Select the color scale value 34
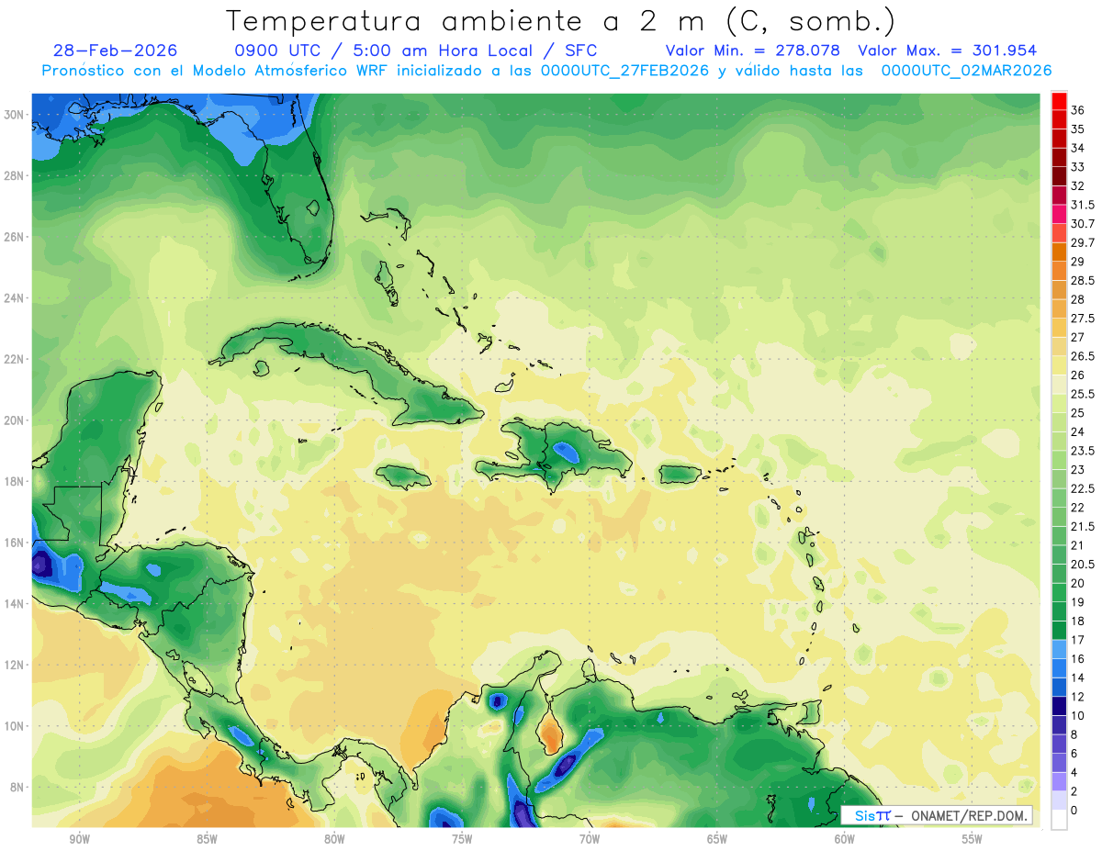 tap(1078, 148)
